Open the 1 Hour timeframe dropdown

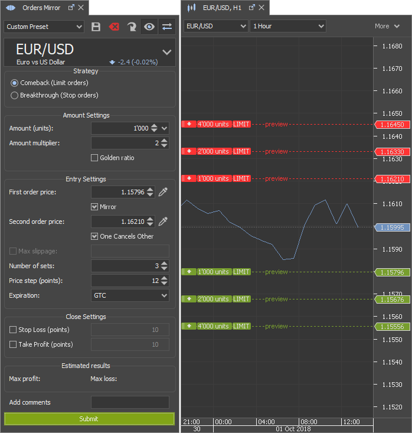click(288, 26)
